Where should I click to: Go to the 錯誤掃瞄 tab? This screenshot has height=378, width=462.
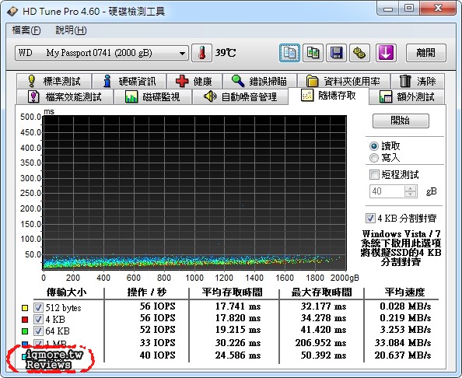260,81
